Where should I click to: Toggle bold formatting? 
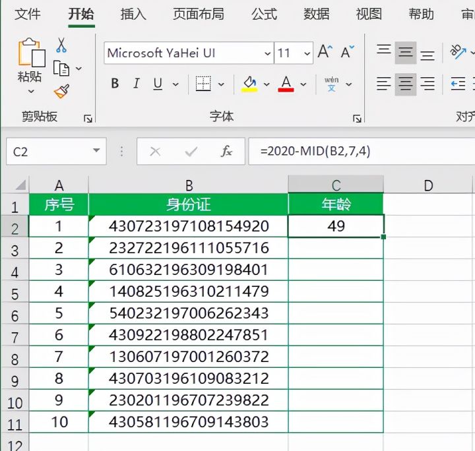[x=115, y=83]
